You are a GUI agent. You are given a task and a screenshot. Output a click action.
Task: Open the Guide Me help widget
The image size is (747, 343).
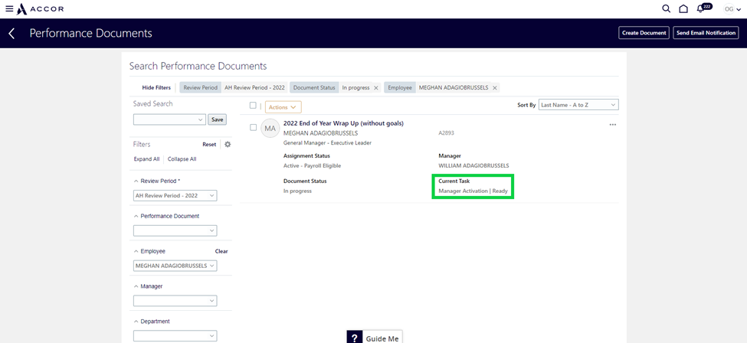point(375,338)
